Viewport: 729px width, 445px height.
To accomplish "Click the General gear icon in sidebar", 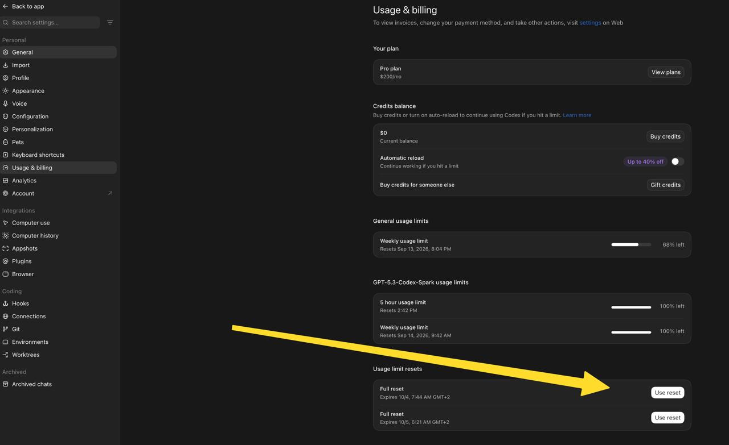I will [x=6, y=52].
